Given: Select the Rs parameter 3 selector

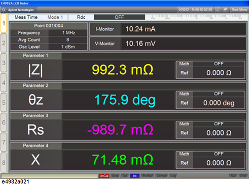Looking at the screenshot, I should tap(35, 130).
